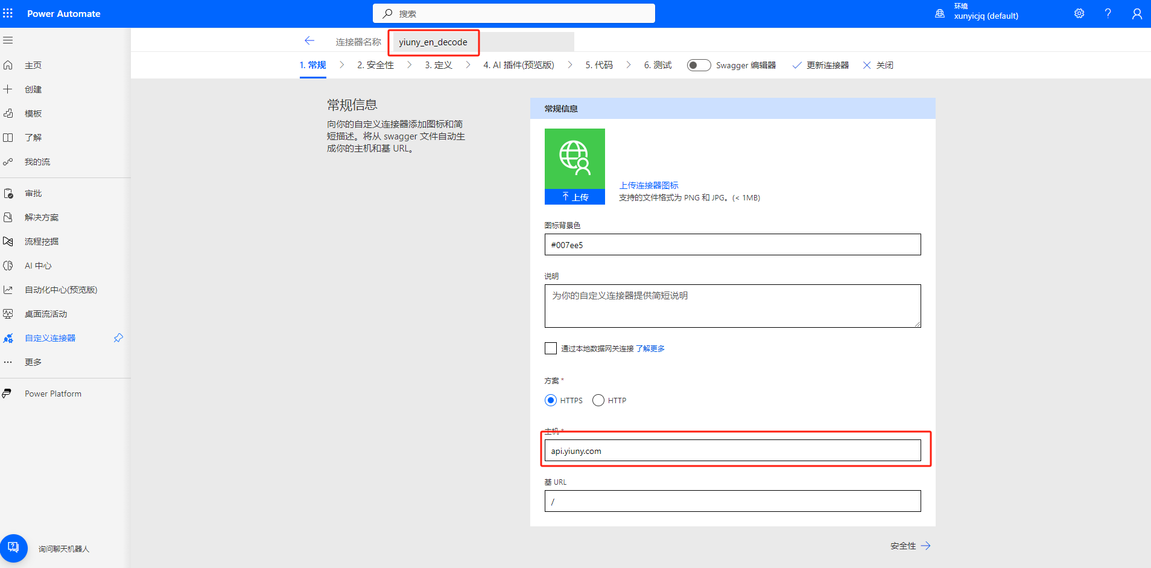Select the HTTPS radio button
This screenshot has width=1151, height=568.
click(x=551, y=400)
